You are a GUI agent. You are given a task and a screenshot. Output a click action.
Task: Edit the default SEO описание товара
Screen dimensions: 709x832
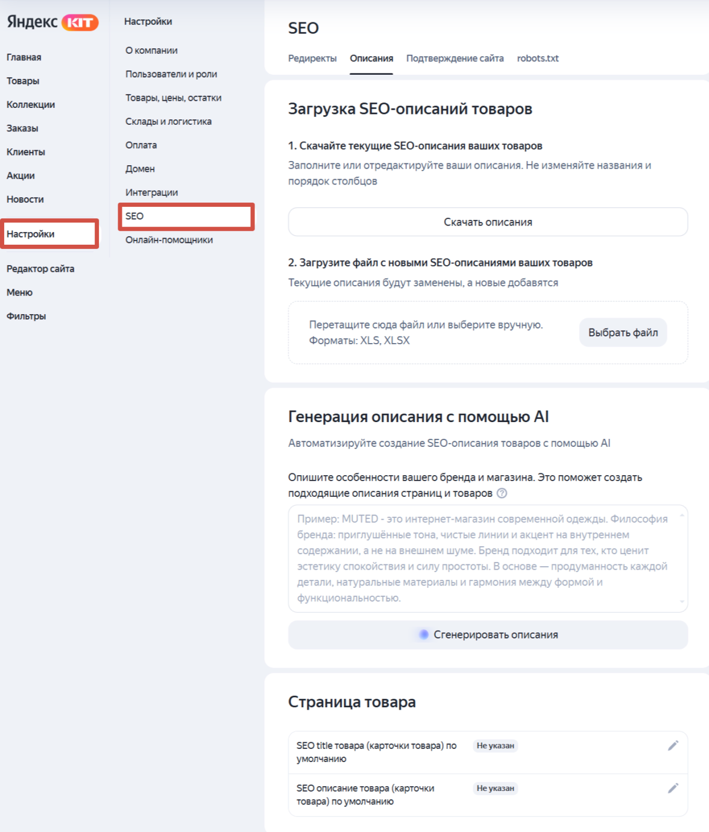[x=673, y=788]
